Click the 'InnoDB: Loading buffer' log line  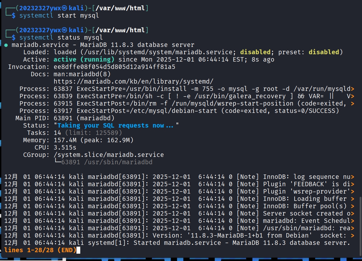pos(179,199)
